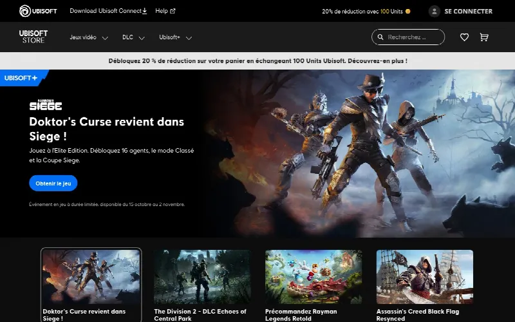Click hero title Doktor's Curse revient dans Siege
The width and height of the screenshot is (515, 322).
(x=106, y=129)
